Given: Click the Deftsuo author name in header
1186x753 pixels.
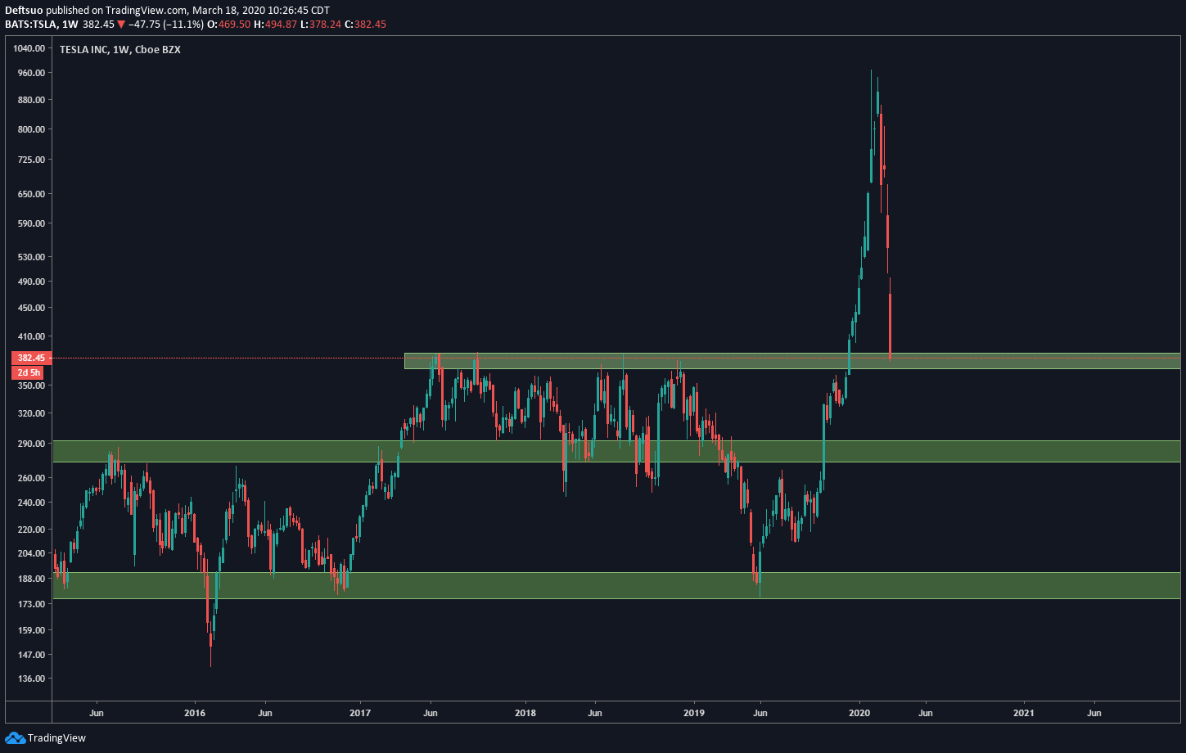Looking at the screenshot, I should tap(24, 11).
